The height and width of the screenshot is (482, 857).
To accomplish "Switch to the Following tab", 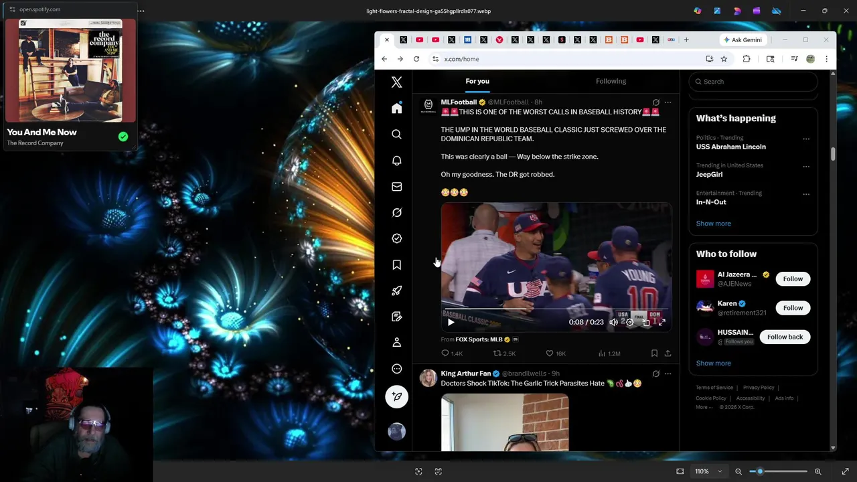I will pyautogui.click(x=611, y=81).
